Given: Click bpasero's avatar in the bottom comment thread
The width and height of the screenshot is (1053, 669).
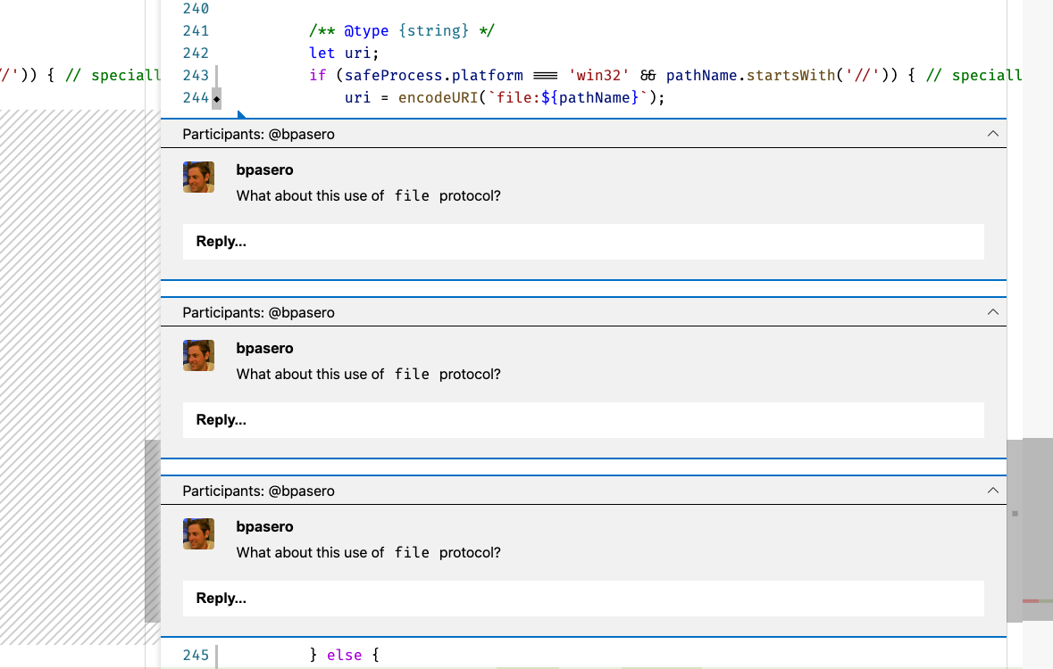Looking at the screenshot, I should click(x=198, y=533).
